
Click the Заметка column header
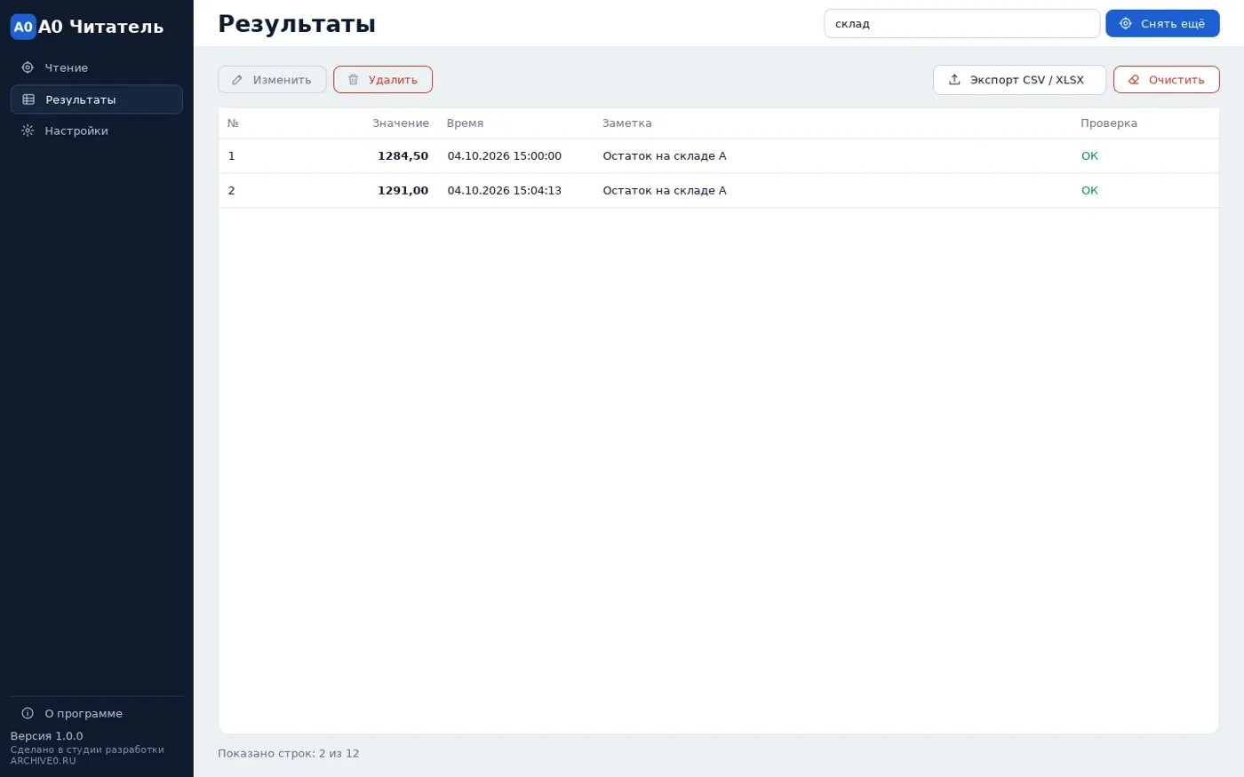[x=626, y=123]
